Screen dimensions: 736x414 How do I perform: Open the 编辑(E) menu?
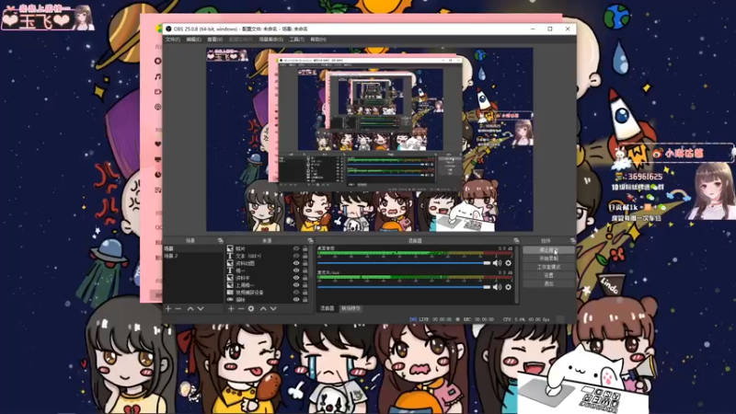[193, 40]
